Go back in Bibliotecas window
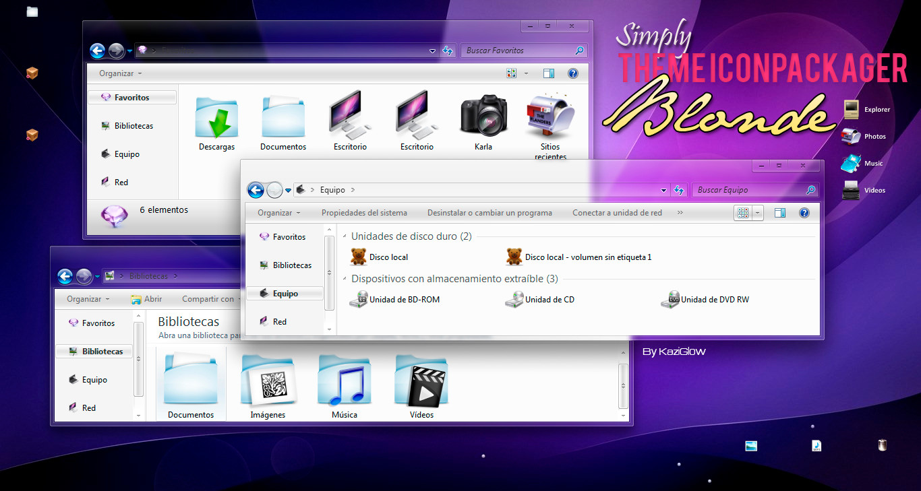The width and height of the screenshot is (921, 491). tap(65, 276)
